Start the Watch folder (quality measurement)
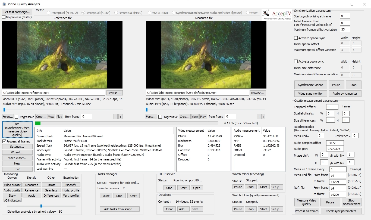Screen dimensions: 371x220 pos(263,209)
